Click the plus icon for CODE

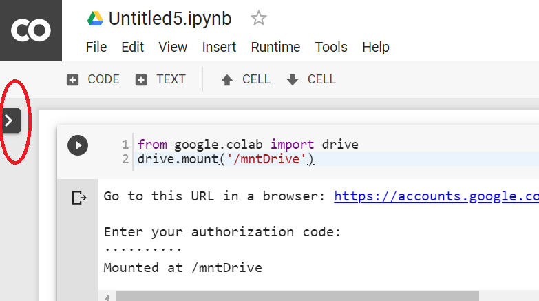coord(72,80)
